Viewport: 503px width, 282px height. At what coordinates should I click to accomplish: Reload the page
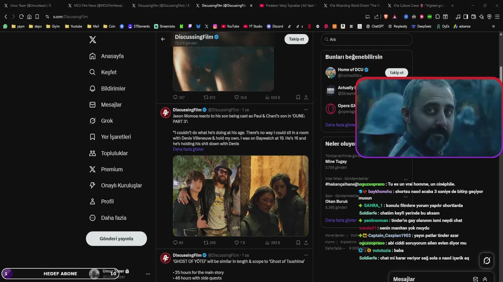coord(21,17)
